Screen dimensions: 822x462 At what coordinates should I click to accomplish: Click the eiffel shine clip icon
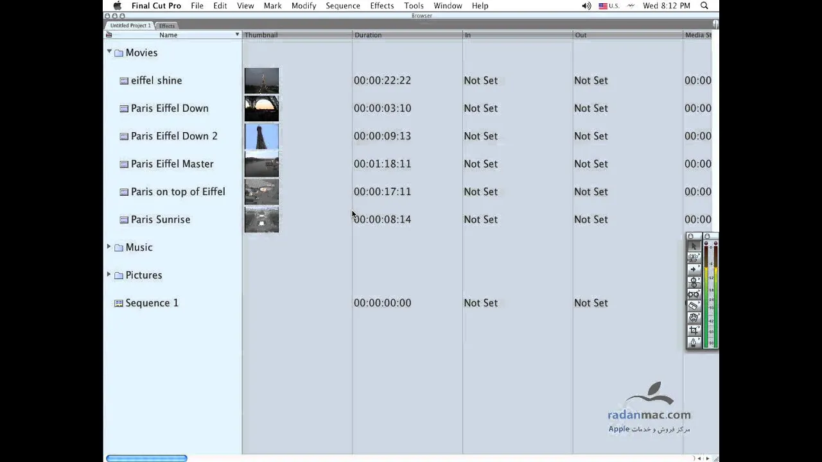[124, 81]
